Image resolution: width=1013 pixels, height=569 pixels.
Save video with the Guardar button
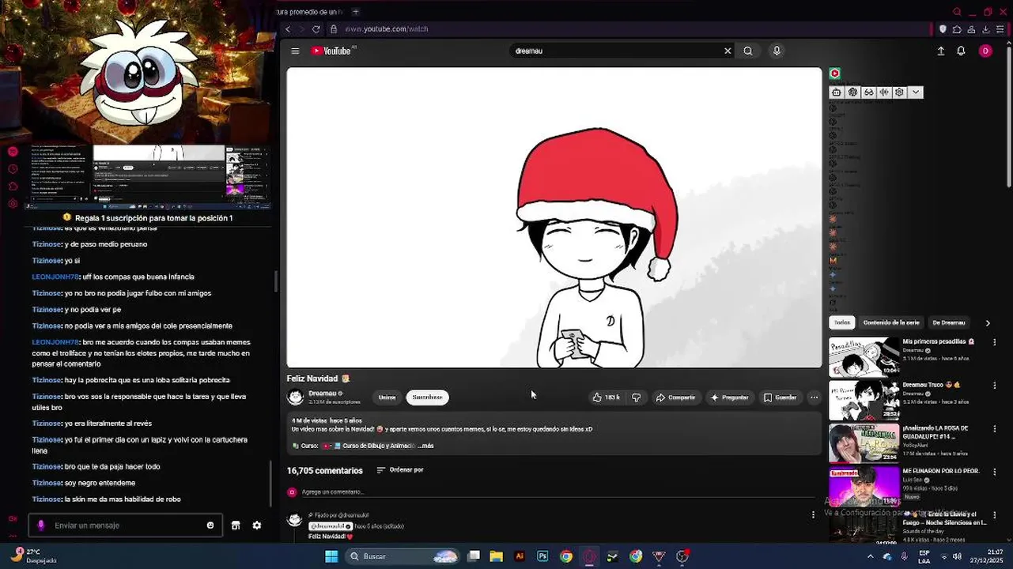tap(780, 398)
